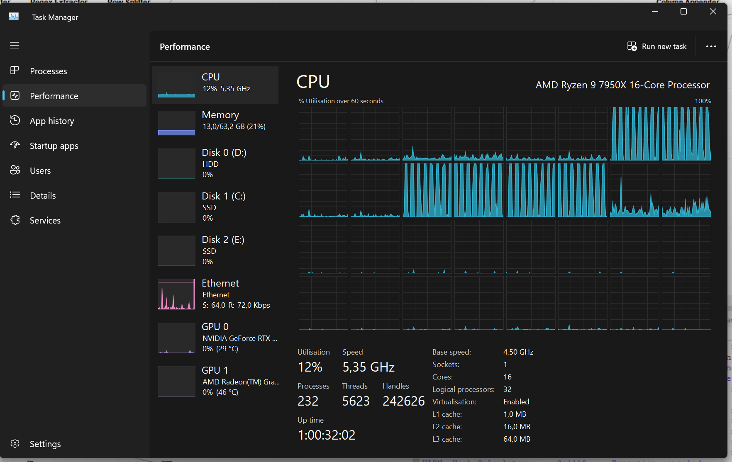
Task: Click the Startup apps gauge icon
Action: pyautogui.click(x=15, y=145)
